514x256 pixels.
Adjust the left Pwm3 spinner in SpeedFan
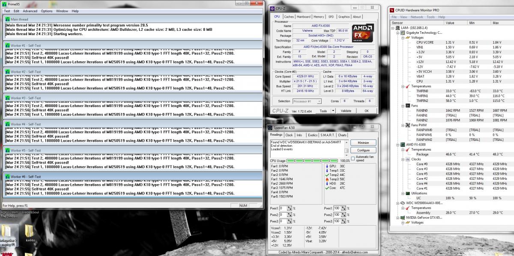point(290,221)
